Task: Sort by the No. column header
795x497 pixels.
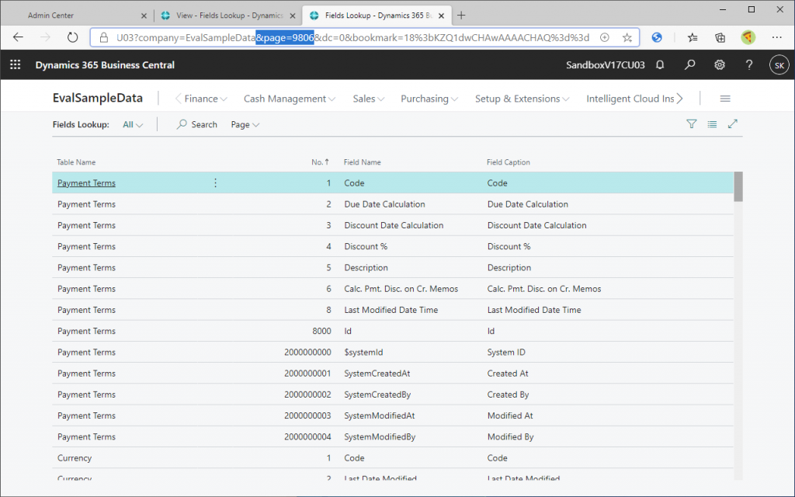Action: click(x=320, y=162)
